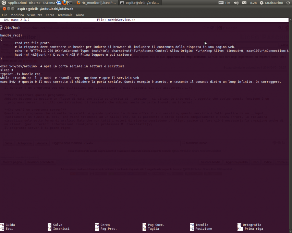This screenshot has height=233, width=292.
Task: Click the '^K Taglia' nano shortcut
Action: (x=151, y=229)
